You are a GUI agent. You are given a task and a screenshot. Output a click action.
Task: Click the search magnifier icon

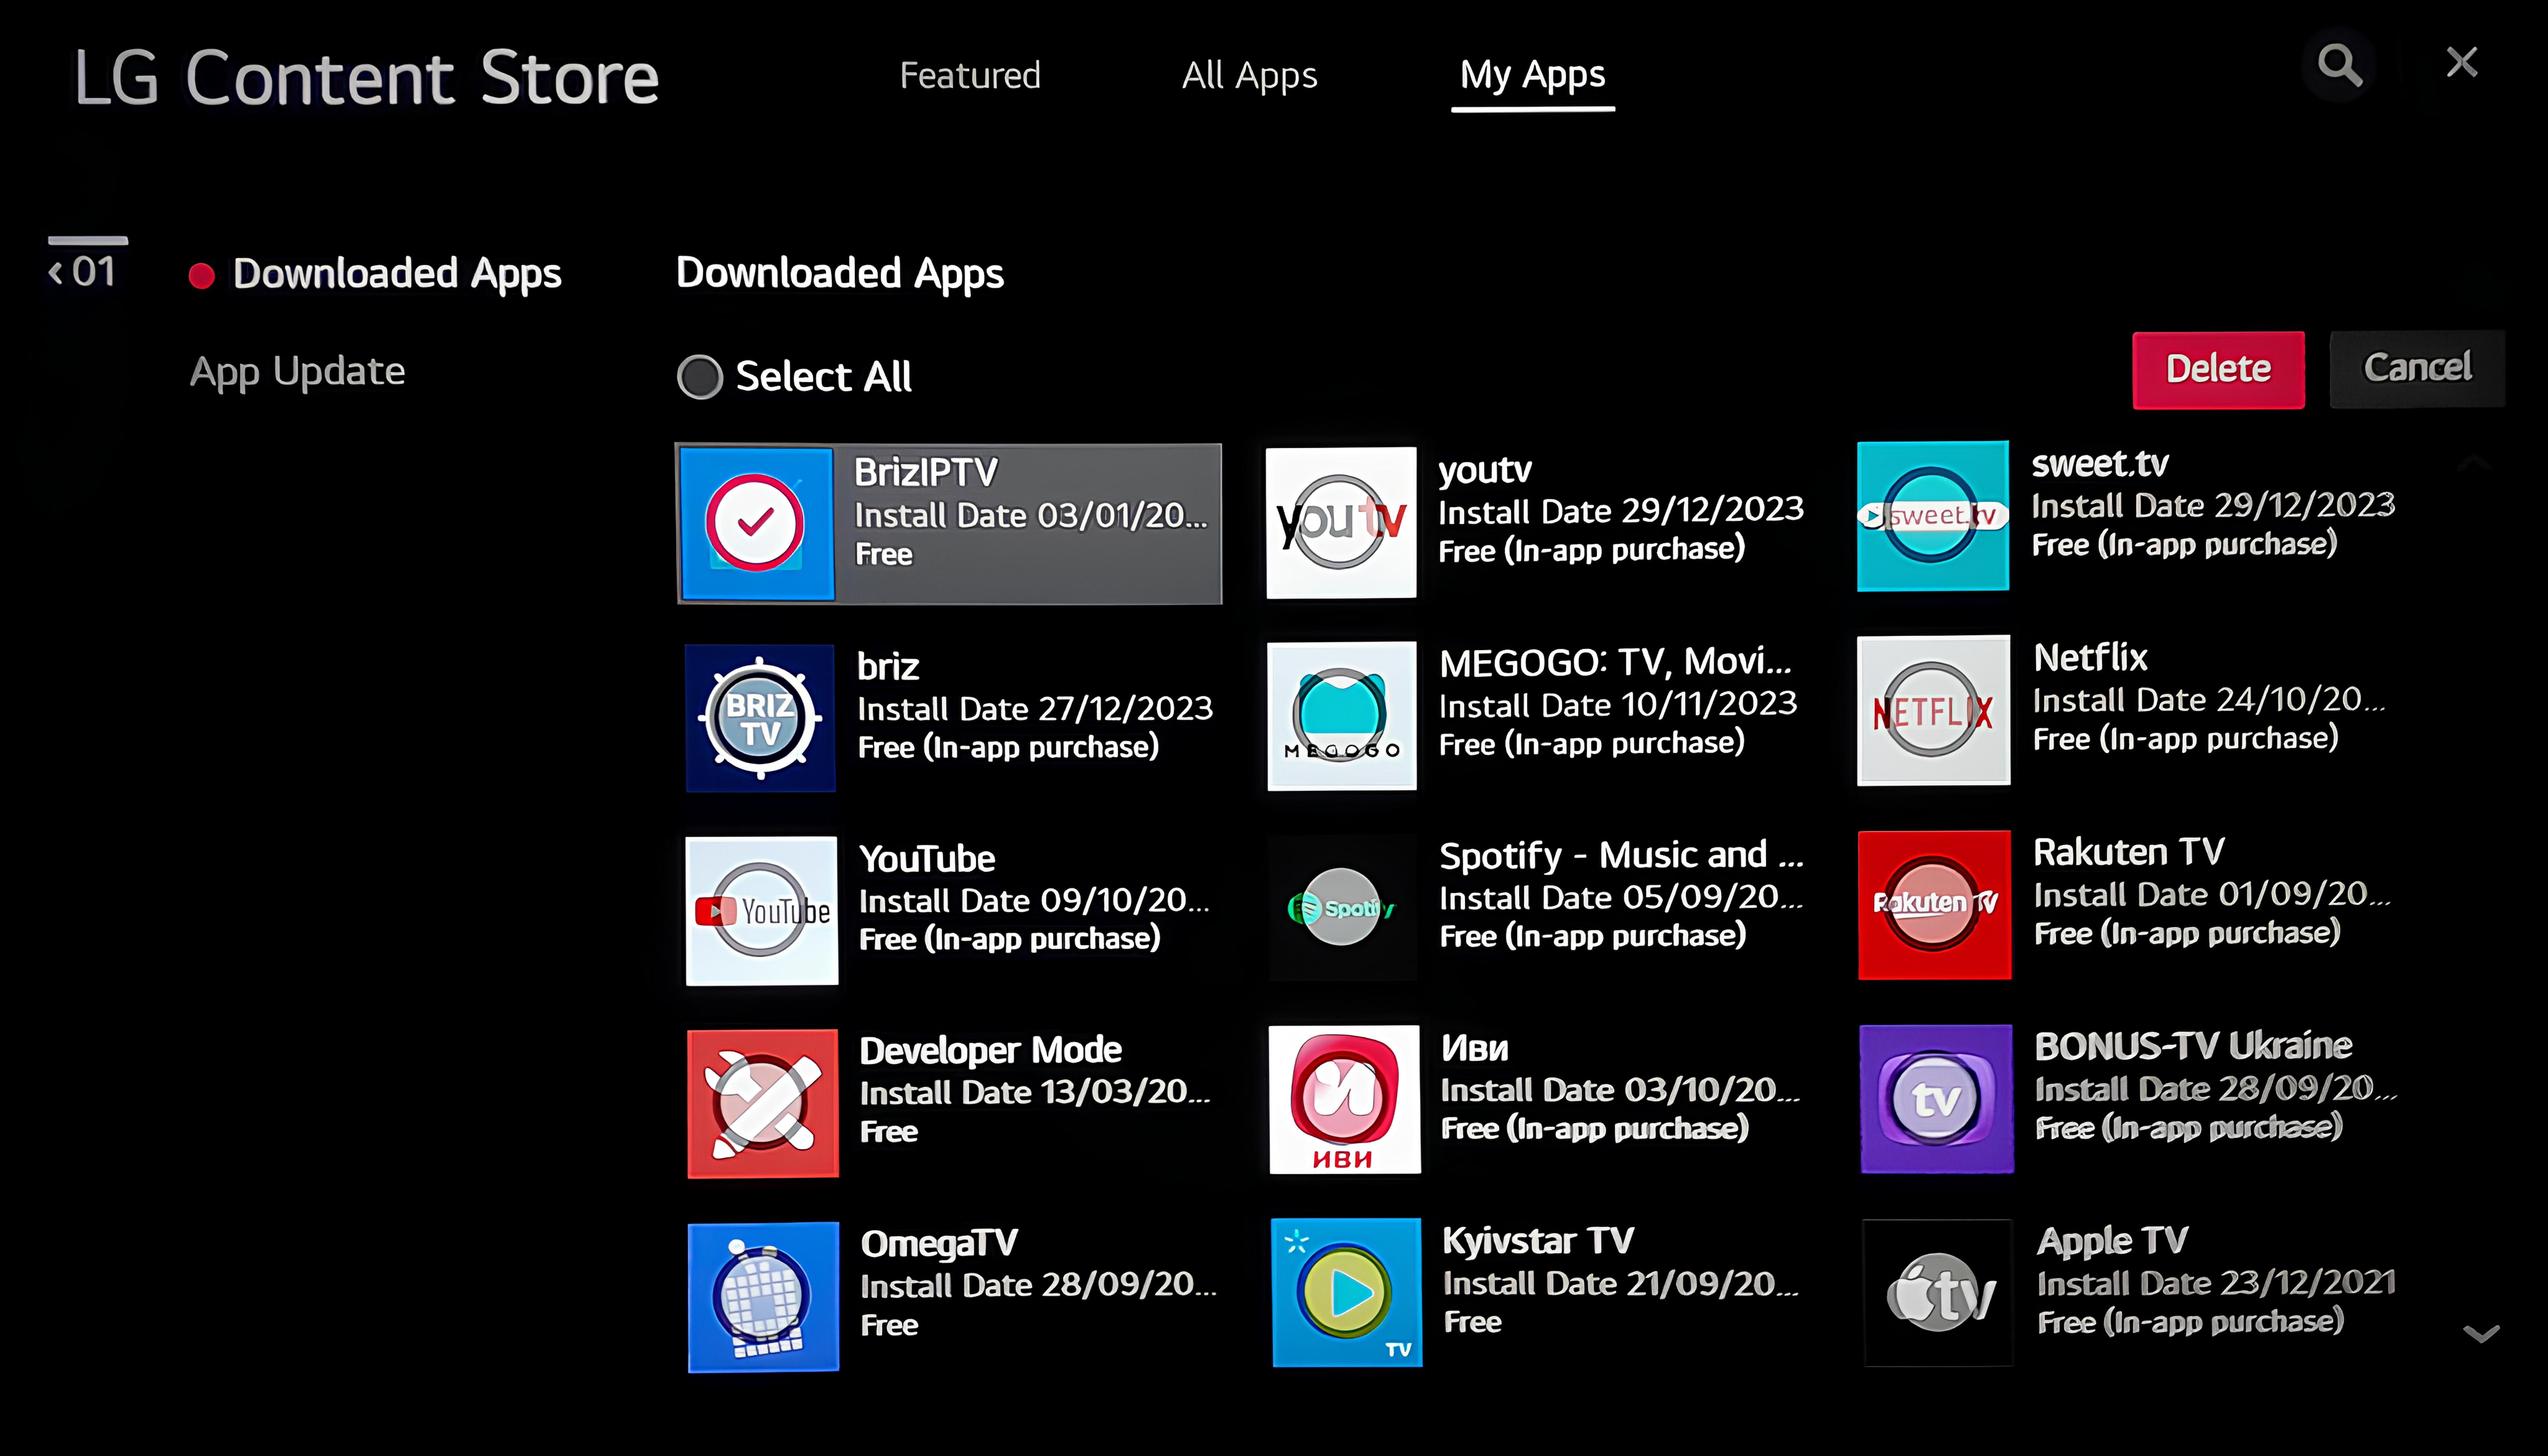[2340, 66]
